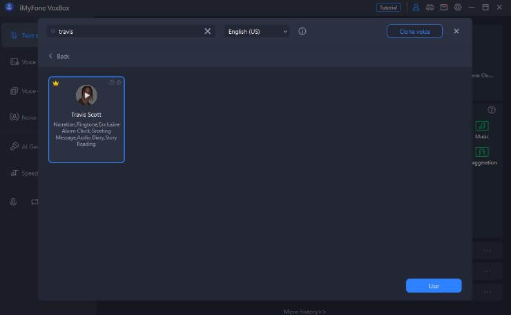
Task: Open the mail feedback icon
Action: pyautogui.click(x=444, y=7)
